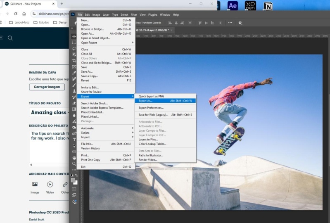Choose Export Preferences menu entry
This screenshot has height=223, width=330.
tap(165, 108)
